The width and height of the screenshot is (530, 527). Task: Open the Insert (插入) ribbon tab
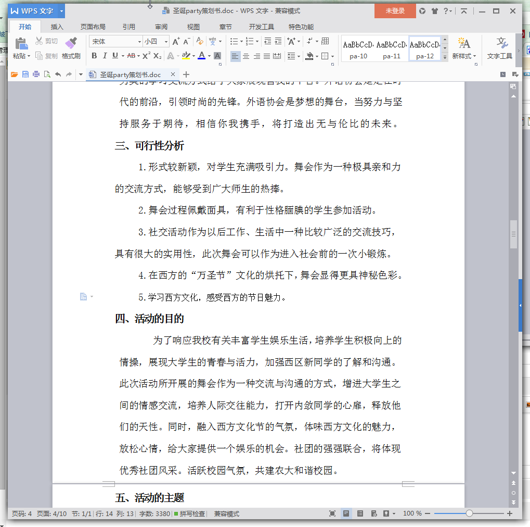pyautogui.click(x=57, y=27)
